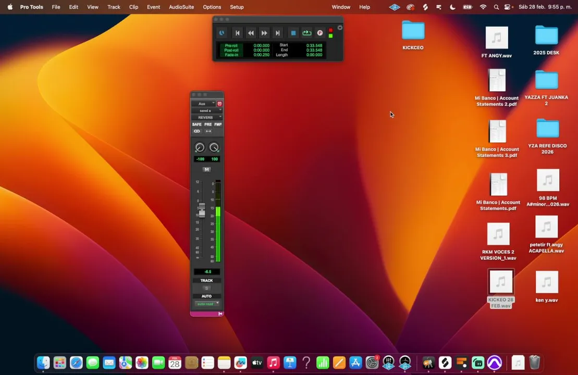This screenshot has width=578, height=375.
Task: Open the send a selector dropdown
Action: point(207,110)
